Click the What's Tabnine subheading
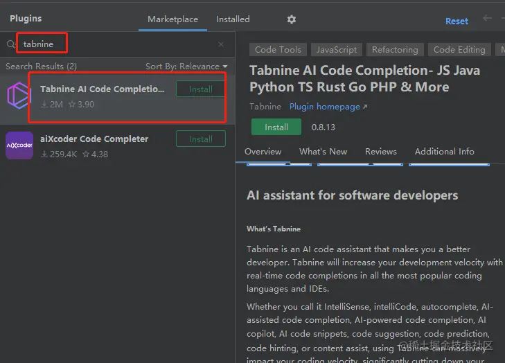Viewport: 505px width, 363px height. (274, 229)
